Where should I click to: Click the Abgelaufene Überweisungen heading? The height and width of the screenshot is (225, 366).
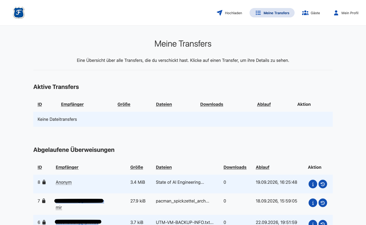[x=74, y=150]
